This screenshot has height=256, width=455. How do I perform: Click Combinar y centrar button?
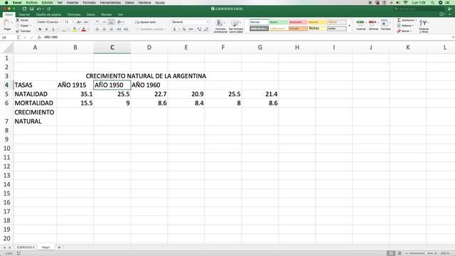tap(151, 29)
